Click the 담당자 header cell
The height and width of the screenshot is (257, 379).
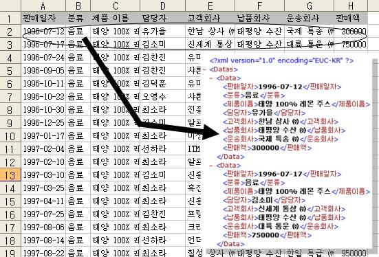coord(163,18)
